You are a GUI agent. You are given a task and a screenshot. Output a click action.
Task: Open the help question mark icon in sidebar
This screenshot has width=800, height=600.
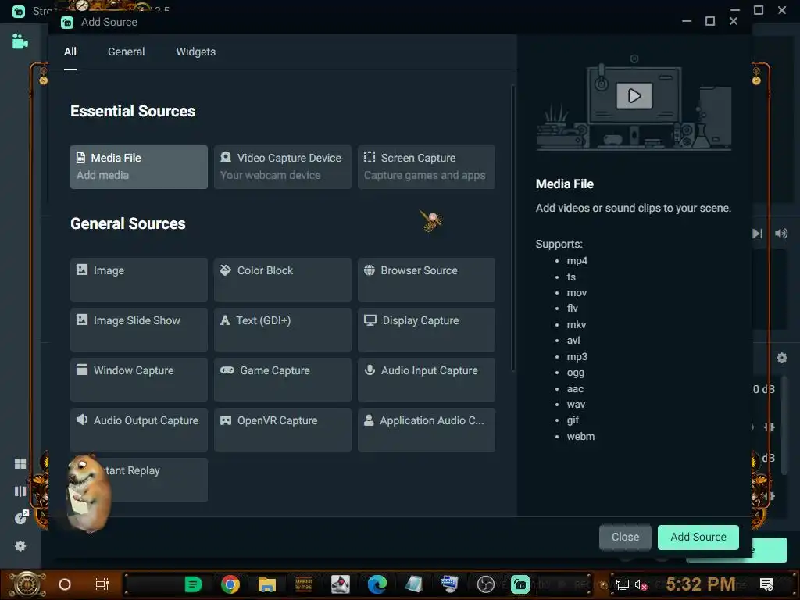(21, 517)
